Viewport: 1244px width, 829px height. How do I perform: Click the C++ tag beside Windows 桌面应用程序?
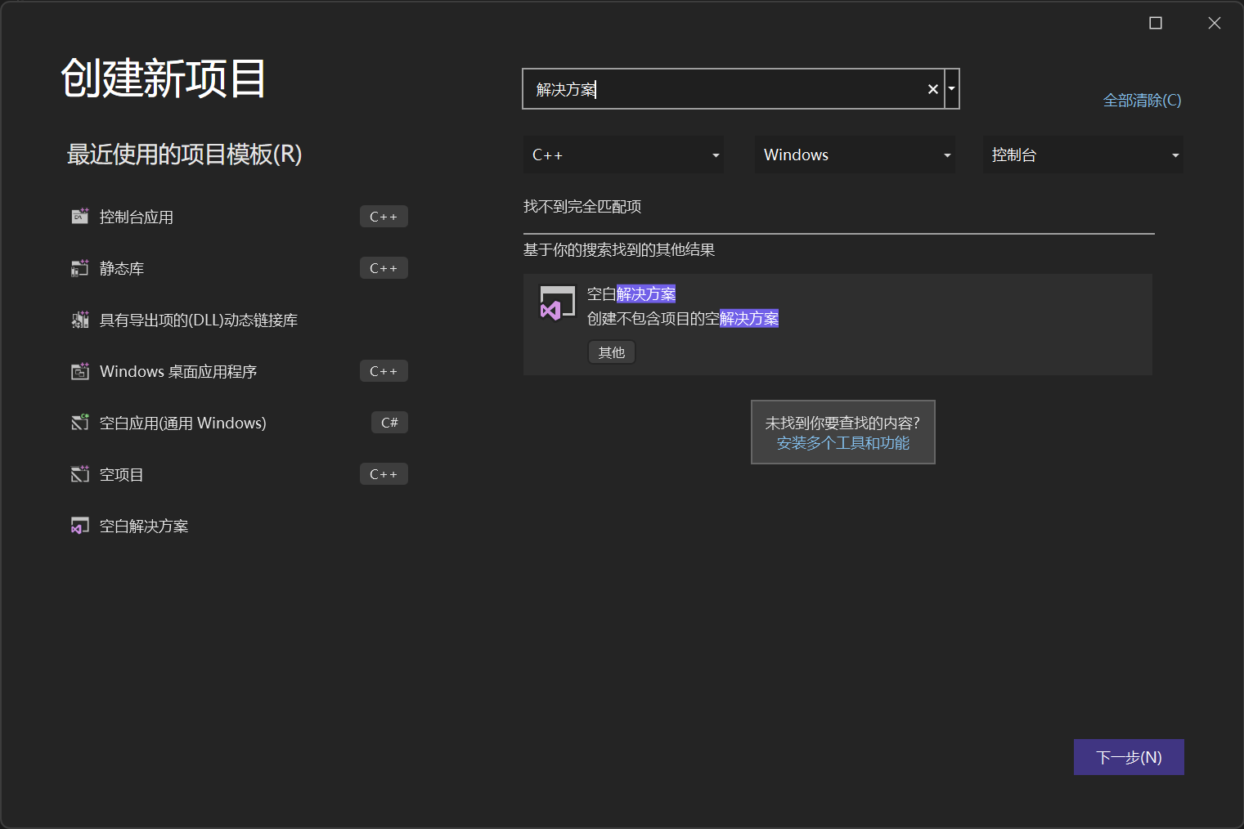[x=384, y=371]
